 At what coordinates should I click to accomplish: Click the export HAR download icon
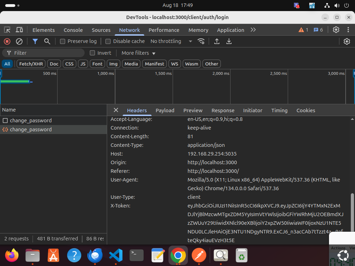[229, 41]
